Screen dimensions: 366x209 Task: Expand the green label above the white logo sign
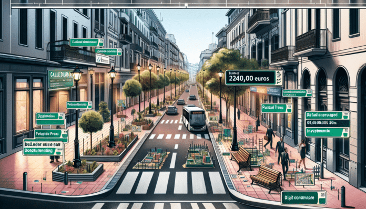pyautogui.click(x=108, y=52)
